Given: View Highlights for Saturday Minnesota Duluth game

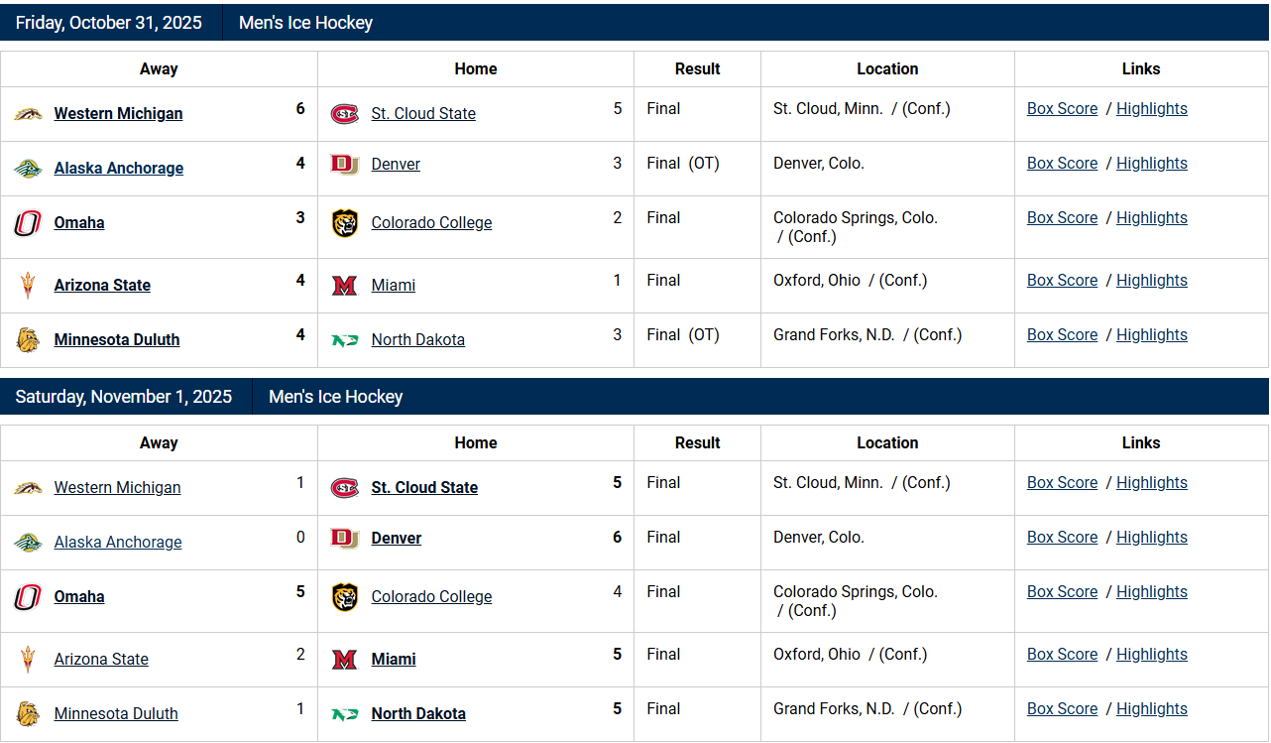Looking at the screenshot, I should (1151, 709).
